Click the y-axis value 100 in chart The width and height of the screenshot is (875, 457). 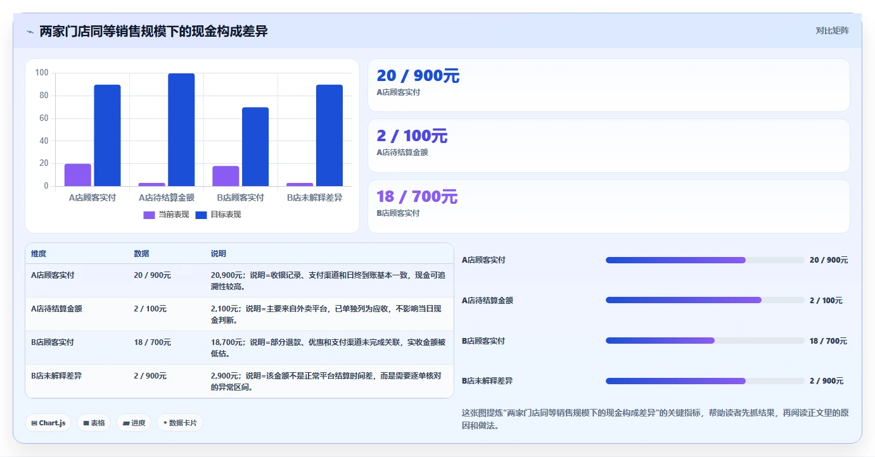pos(42,73)
